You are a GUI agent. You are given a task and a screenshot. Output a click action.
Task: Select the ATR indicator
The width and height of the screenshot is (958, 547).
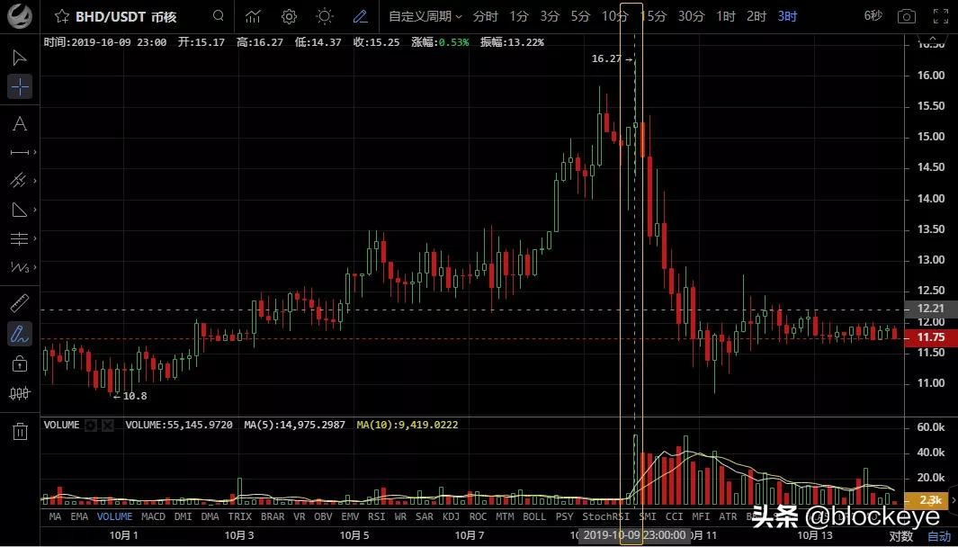(728, 516)
